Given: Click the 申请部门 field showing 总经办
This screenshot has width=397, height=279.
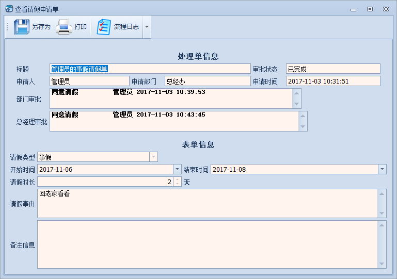Looking at the screenshot, I should [x=208, y=81].
